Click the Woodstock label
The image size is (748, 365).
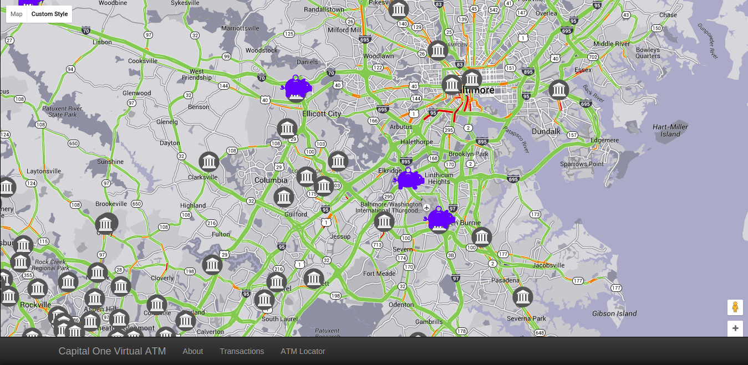[261, 50]
